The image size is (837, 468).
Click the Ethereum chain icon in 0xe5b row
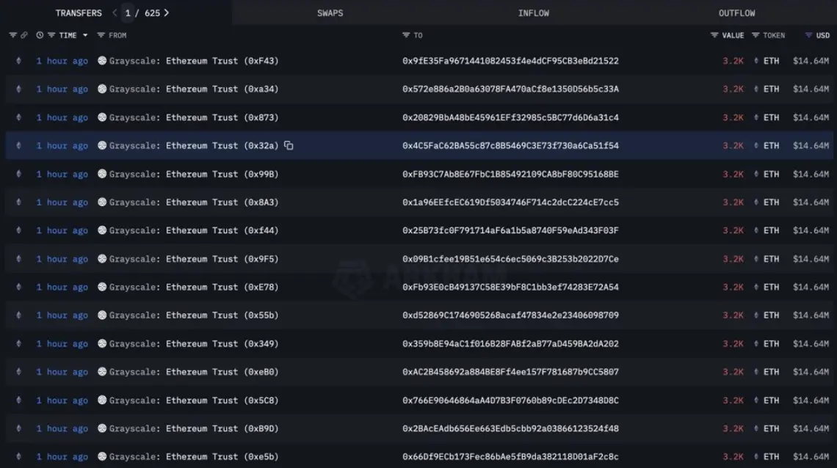[x=18, y=456]
